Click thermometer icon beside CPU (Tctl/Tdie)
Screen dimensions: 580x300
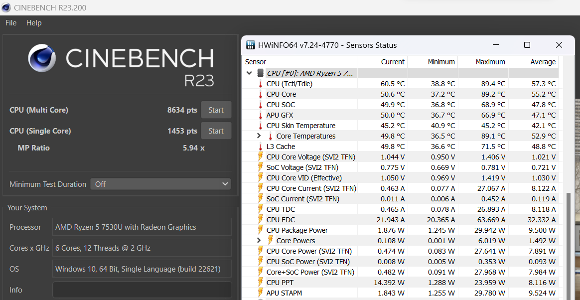(261, 84)
